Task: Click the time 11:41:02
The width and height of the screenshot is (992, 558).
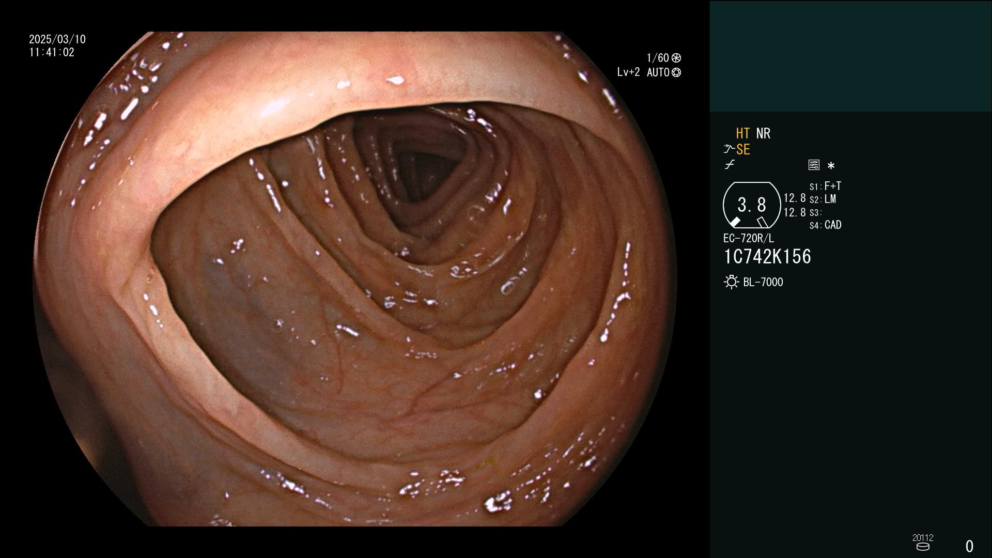Action: (x=52, y=52)
